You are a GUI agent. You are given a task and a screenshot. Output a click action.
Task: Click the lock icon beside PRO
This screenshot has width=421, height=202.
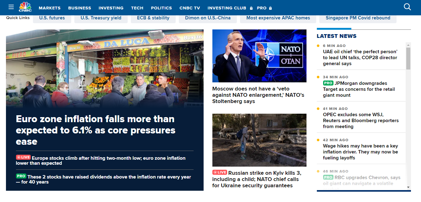coord(270,8)
